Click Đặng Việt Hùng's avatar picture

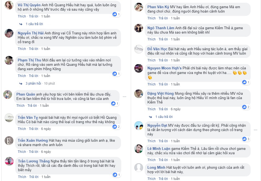click(139, 94)
